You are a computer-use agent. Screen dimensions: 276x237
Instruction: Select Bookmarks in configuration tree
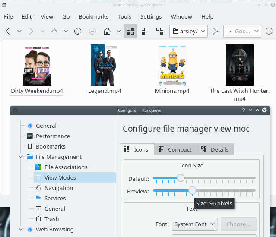coord(51,147)
